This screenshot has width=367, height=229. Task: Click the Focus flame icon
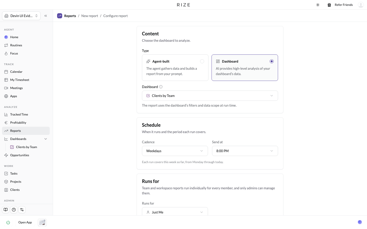(6, 53)
